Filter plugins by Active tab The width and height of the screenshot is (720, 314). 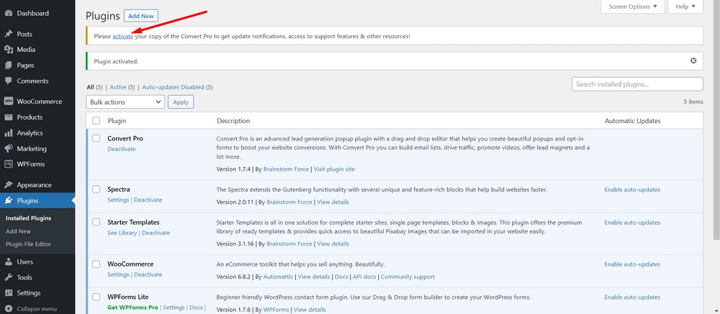coord(117,86)
